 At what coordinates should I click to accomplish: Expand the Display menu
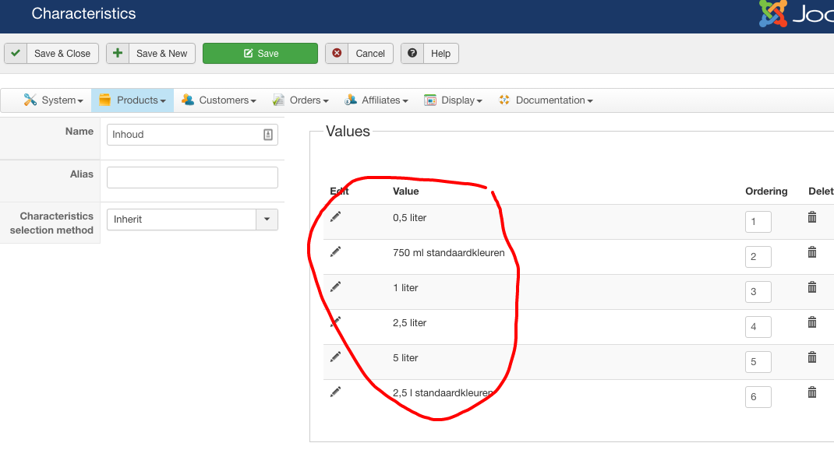click(453, 100)
